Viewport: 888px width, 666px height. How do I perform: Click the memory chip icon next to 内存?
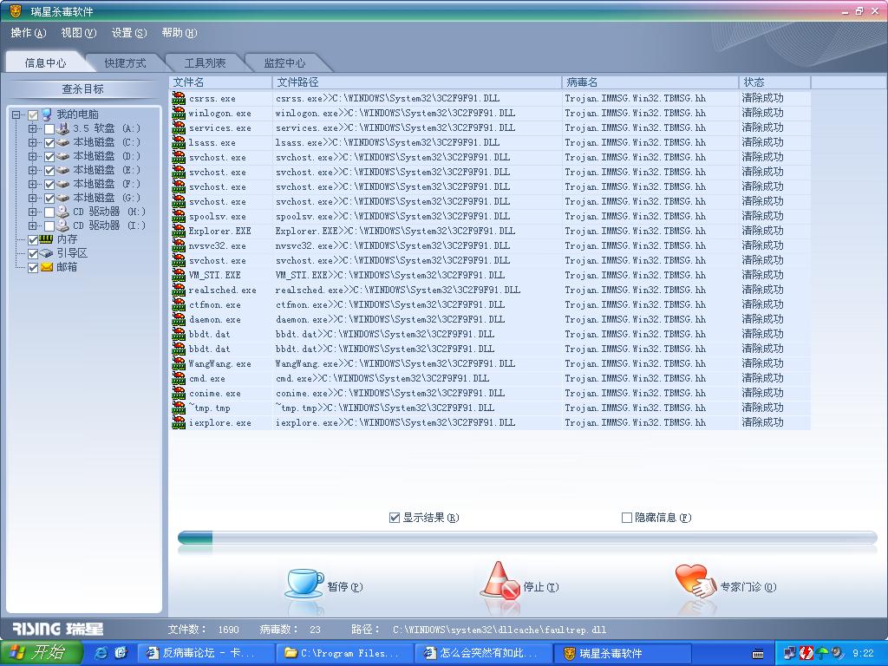click(47, 239)
